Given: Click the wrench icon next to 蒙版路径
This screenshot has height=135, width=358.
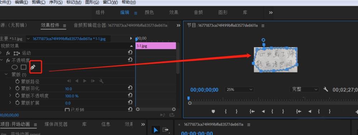Looking at the screenshot, I should 101,81.
